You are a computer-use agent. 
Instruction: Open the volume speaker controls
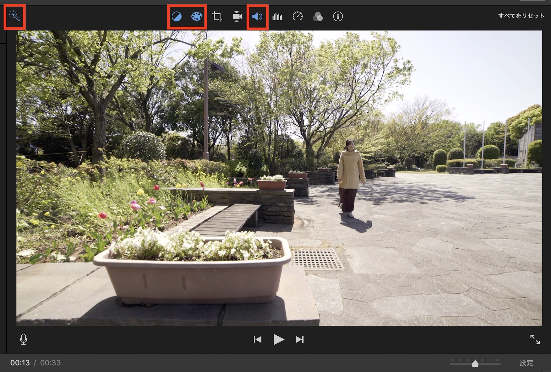[x=257, y=17]
